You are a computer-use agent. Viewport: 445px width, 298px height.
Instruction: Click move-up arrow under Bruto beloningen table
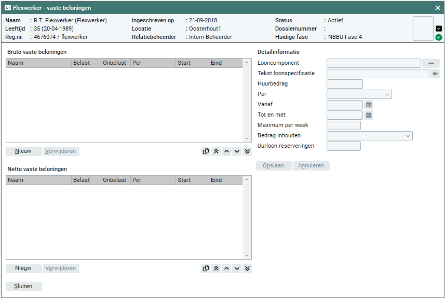coord(226,151)
